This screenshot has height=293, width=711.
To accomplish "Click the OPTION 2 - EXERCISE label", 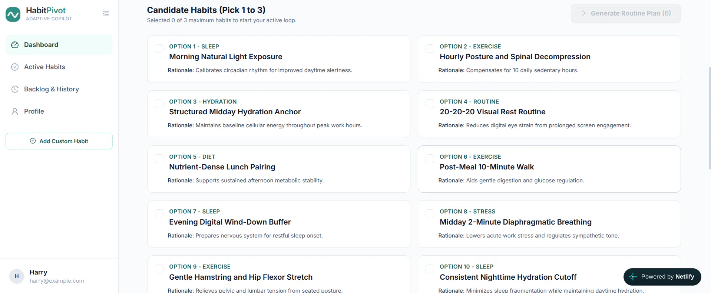I will (470, 47).
